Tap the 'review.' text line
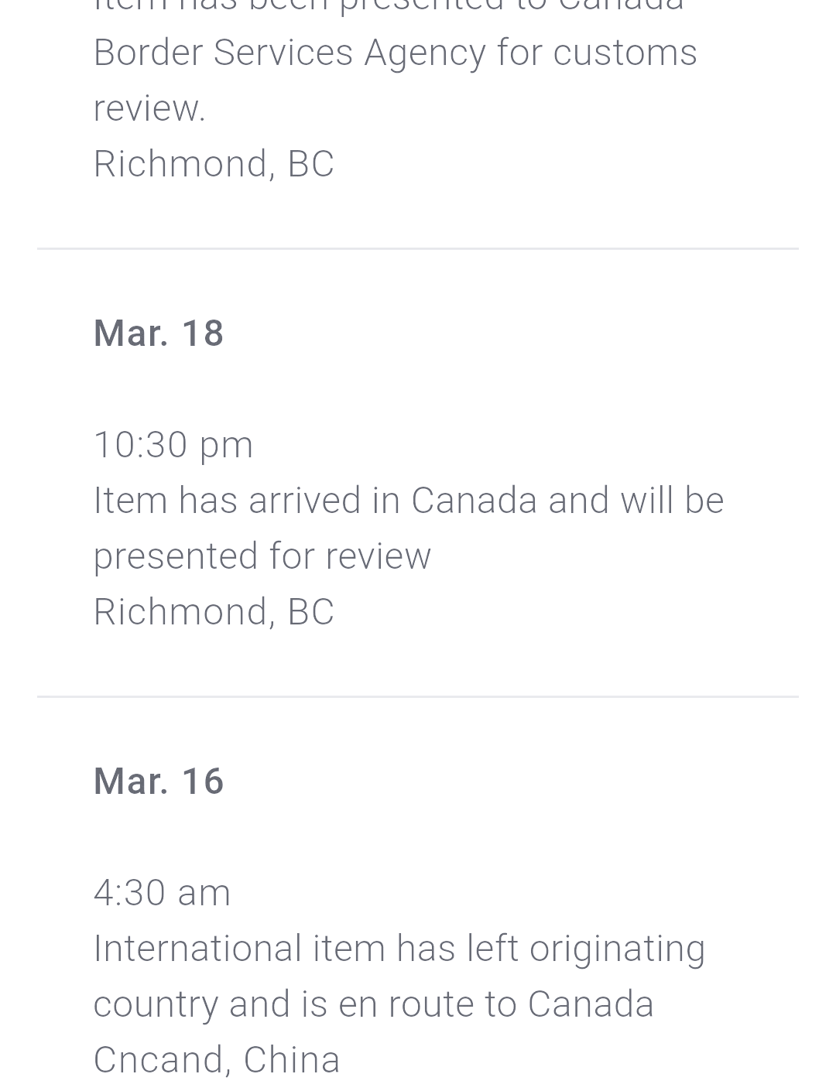This screenshot has height=1091, width=836. pos(149,108)
